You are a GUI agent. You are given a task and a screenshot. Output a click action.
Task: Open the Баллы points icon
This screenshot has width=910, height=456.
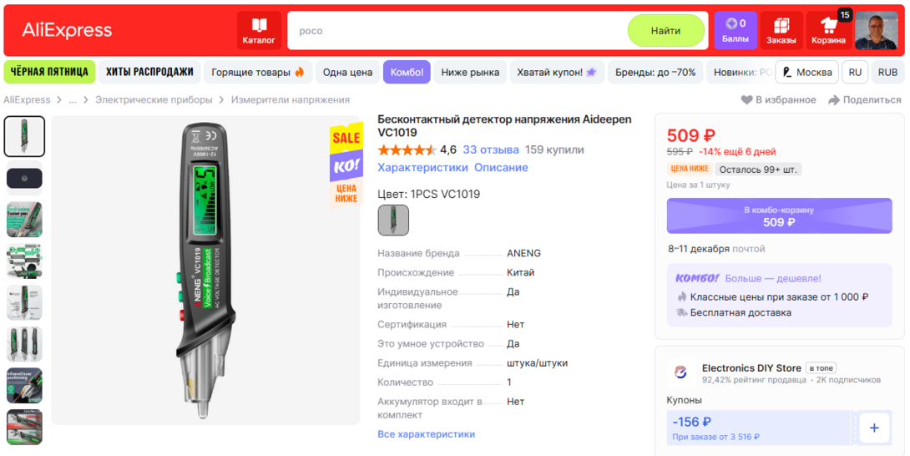[x=735, y=30]
